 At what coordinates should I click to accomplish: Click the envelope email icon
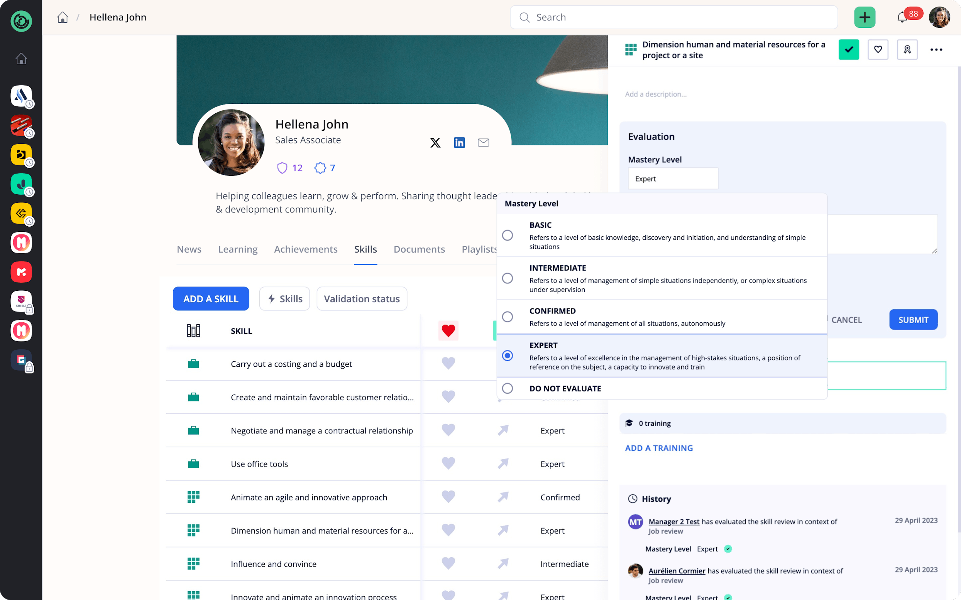click(x=483, y=142)
